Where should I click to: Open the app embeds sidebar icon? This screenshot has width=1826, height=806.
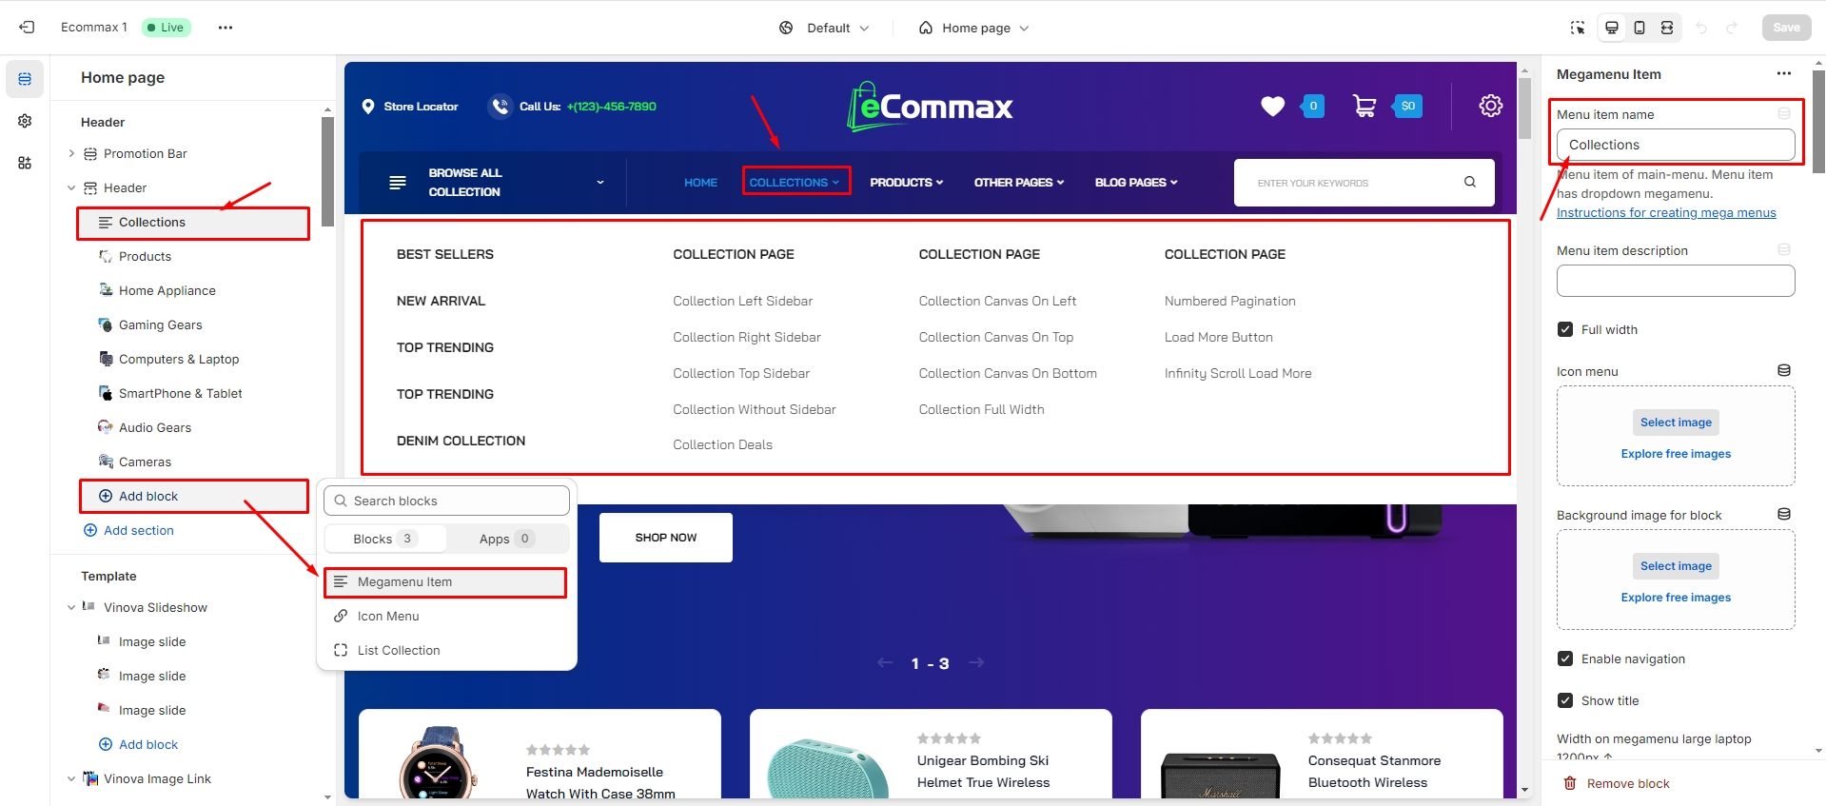pos(25,163)
